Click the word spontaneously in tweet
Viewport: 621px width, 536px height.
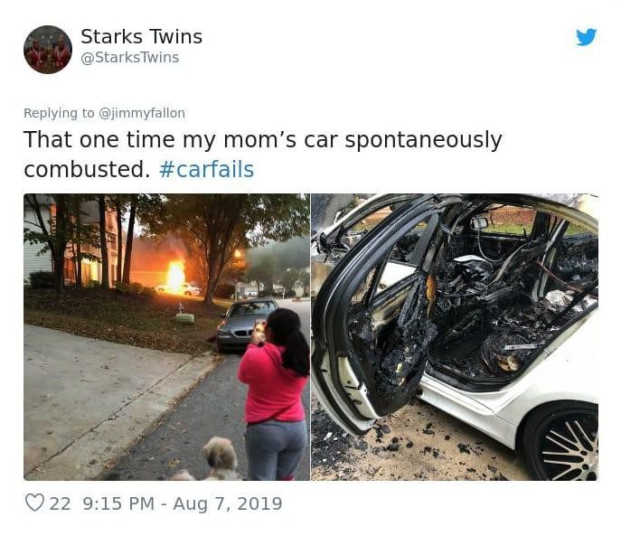pyautogui.click(x=423, y=140)
